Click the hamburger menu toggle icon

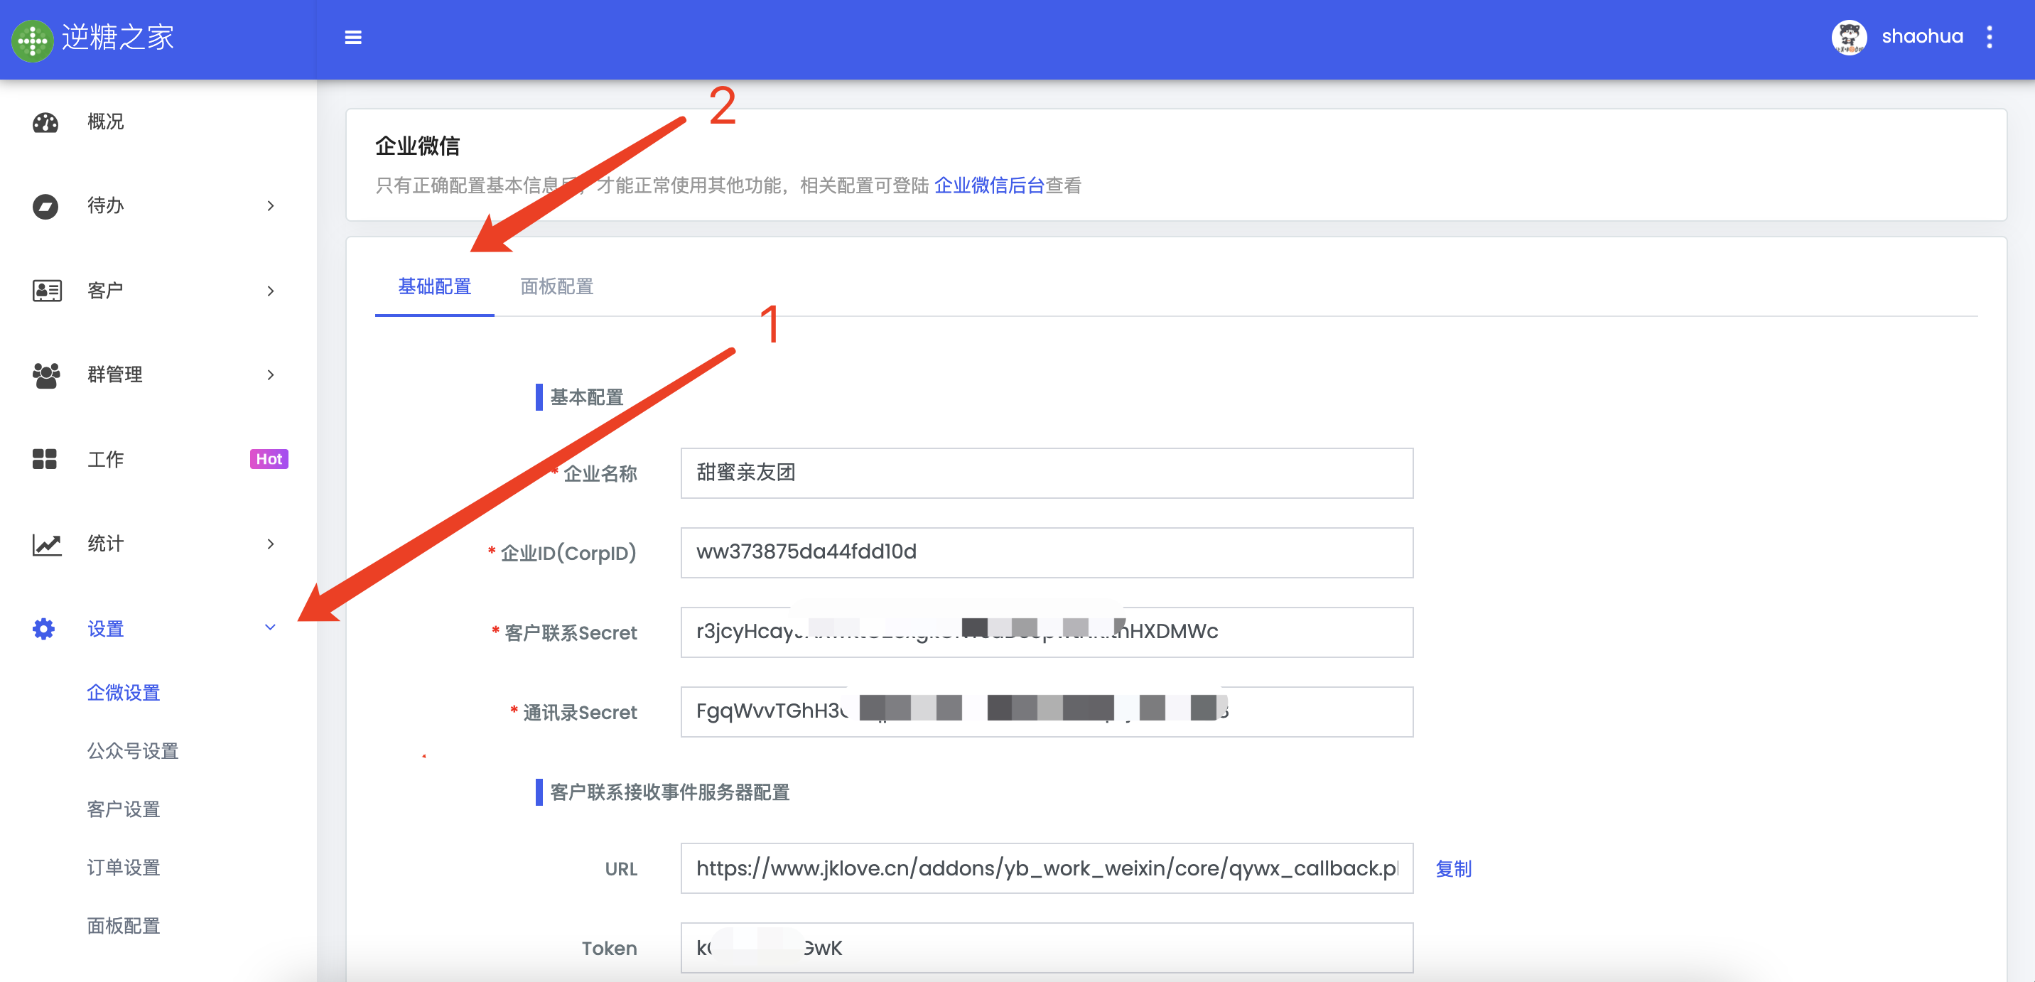(353, 37)
